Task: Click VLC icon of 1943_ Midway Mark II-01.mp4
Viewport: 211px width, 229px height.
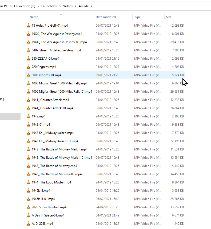Action: (x=29, y=157)
